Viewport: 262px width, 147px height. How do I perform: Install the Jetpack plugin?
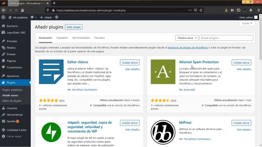pos(130,123)
